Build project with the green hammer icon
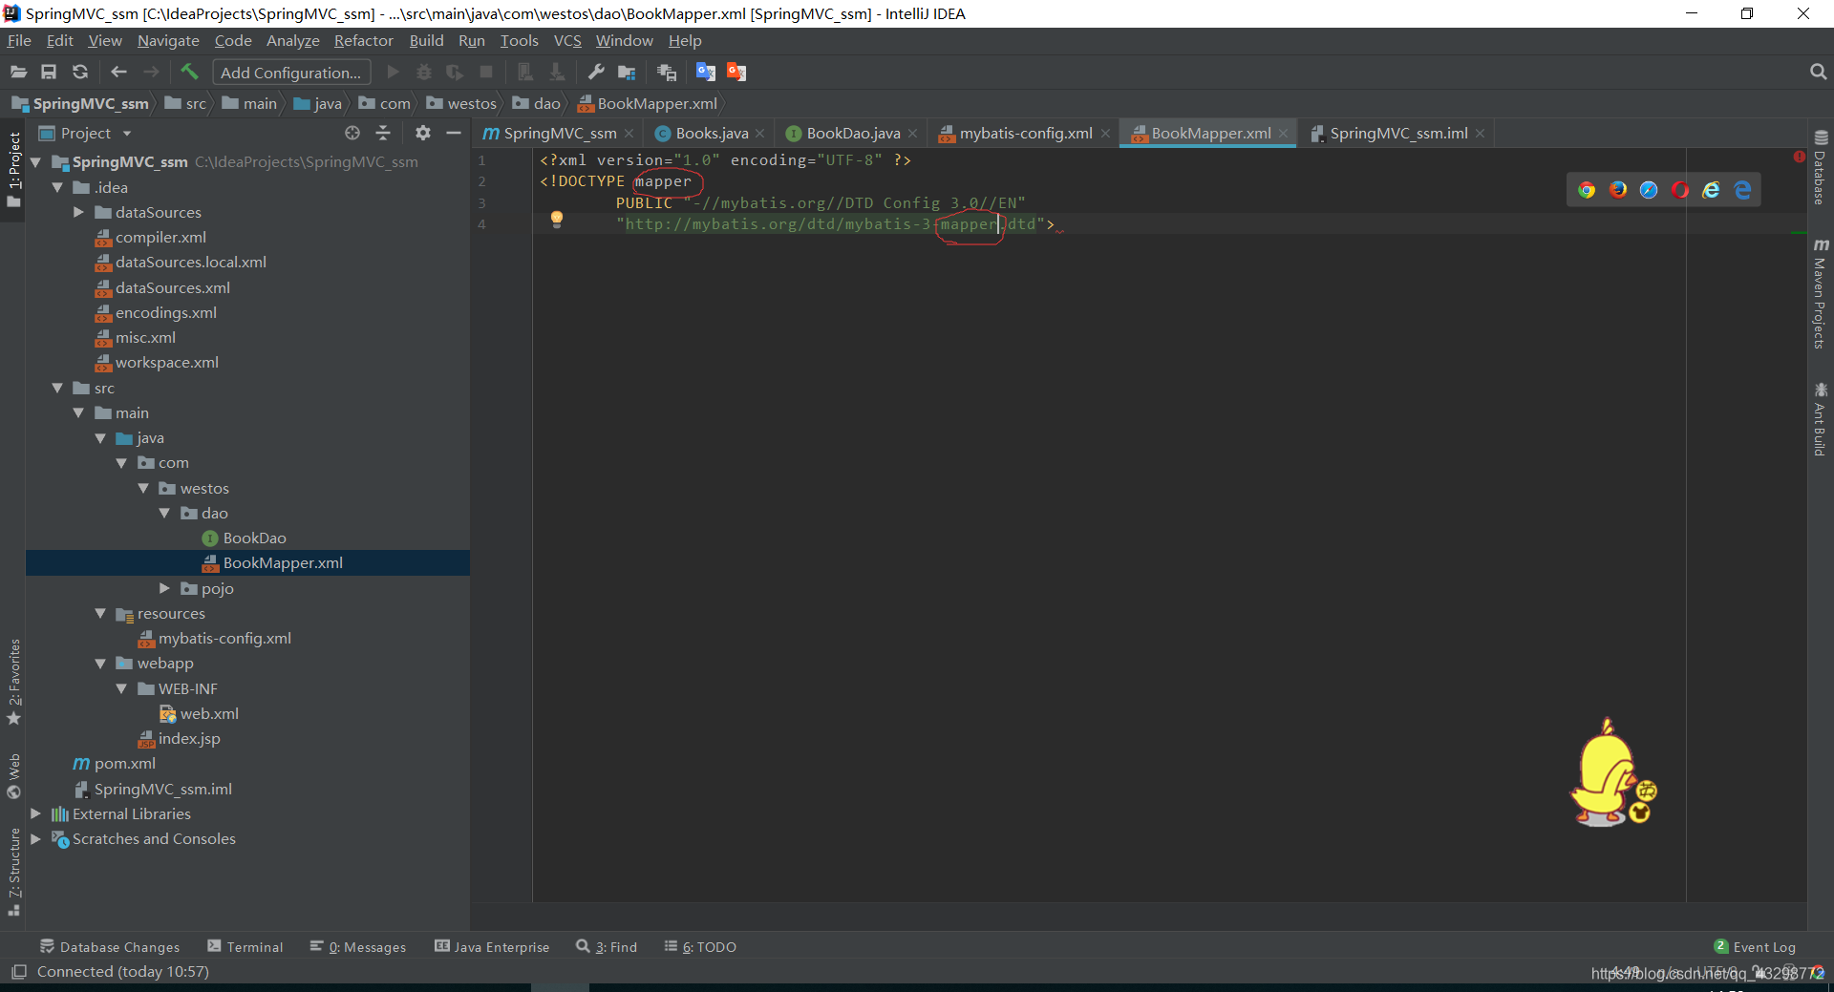The image size is (1834, 992). click(189, 72)
